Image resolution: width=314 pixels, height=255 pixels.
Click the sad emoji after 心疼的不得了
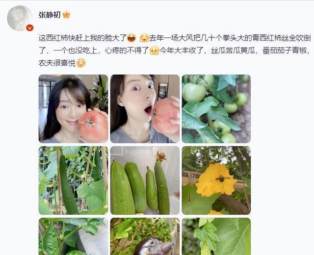point(154,51)
